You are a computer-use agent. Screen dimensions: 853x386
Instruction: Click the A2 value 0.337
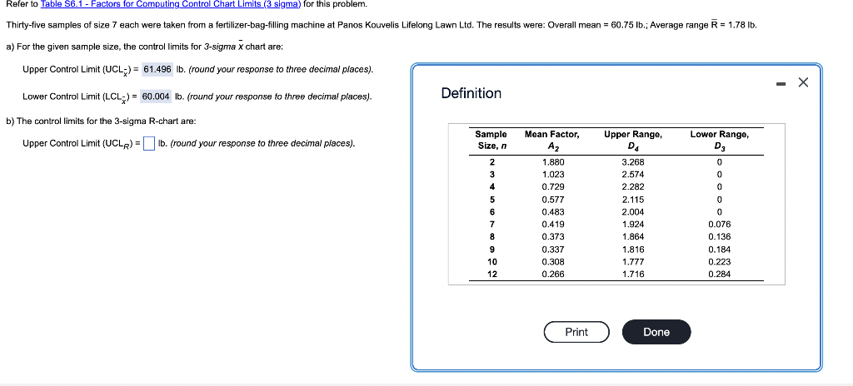point(553,250)
